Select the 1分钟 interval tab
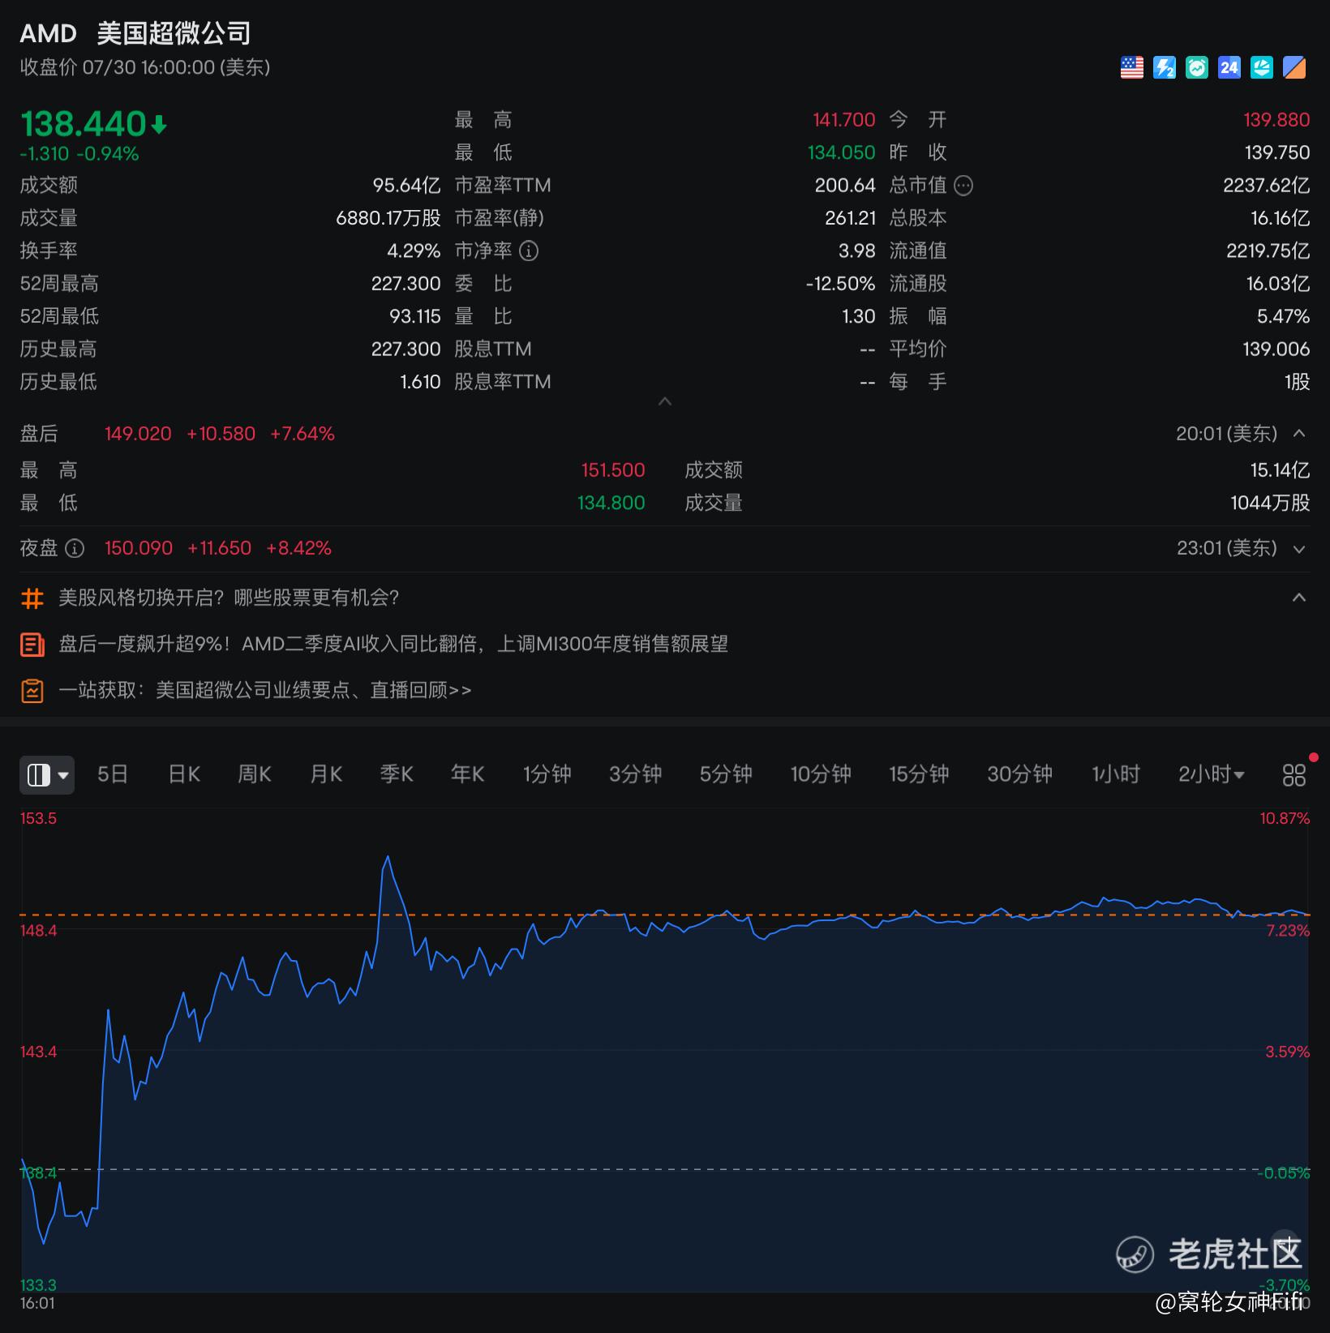Screen dimensions: 1330x1333 click(547, 774)
